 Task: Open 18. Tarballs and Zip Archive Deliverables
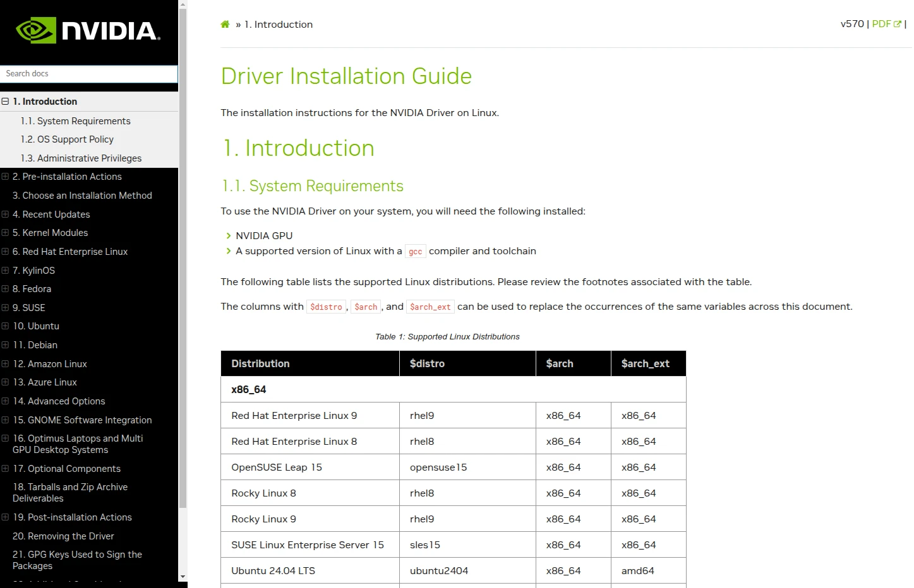[69, 493]
